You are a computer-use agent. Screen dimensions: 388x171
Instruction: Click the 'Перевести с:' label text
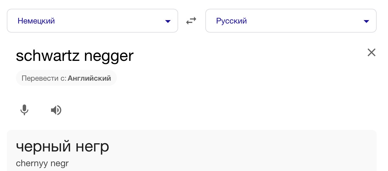pos(44,78)
